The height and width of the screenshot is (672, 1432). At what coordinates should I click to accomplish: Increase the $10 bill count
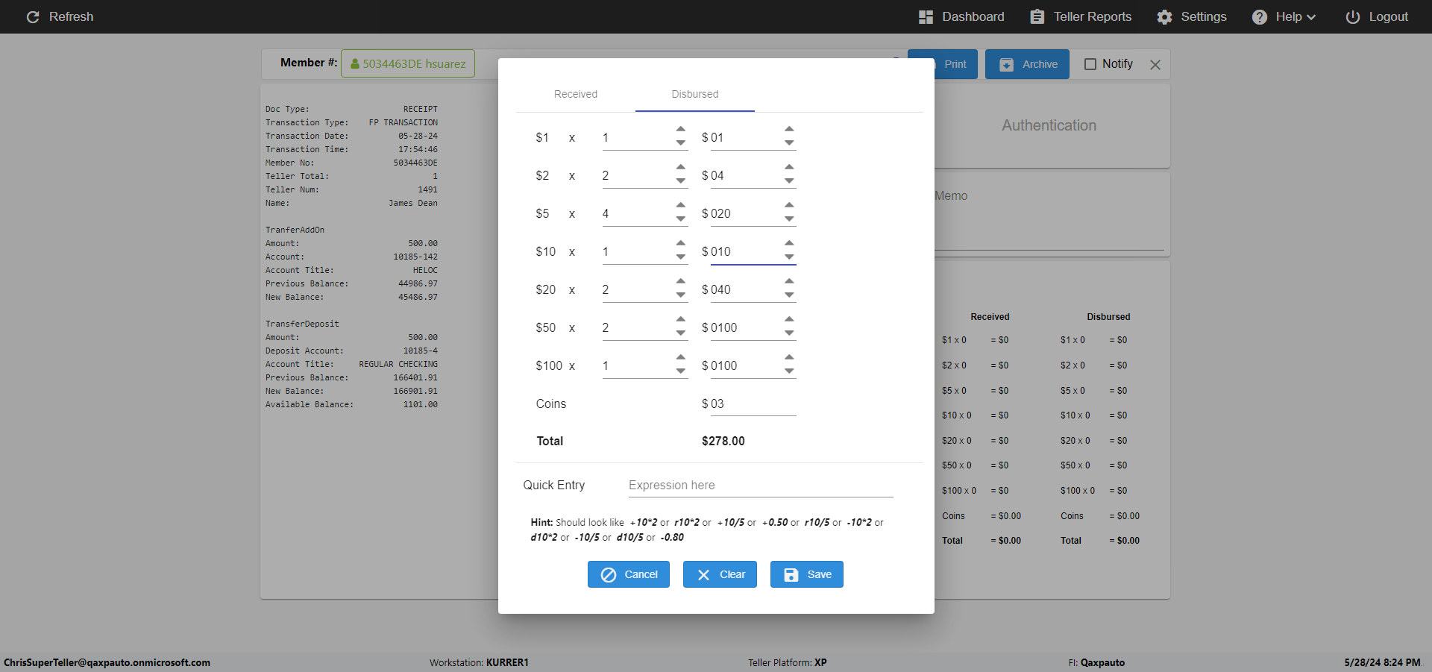point(681,243)
